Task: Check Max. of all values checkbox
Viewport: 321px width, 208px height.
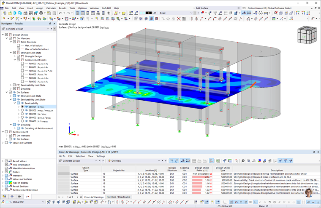Action: click(19, 45)
